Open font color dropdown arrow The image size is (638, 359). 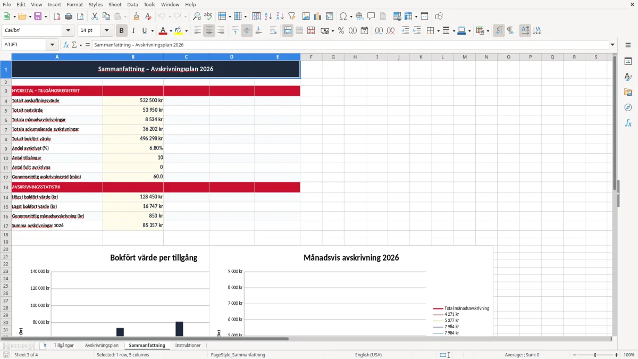pyautogui.click(x=171, y=31)
